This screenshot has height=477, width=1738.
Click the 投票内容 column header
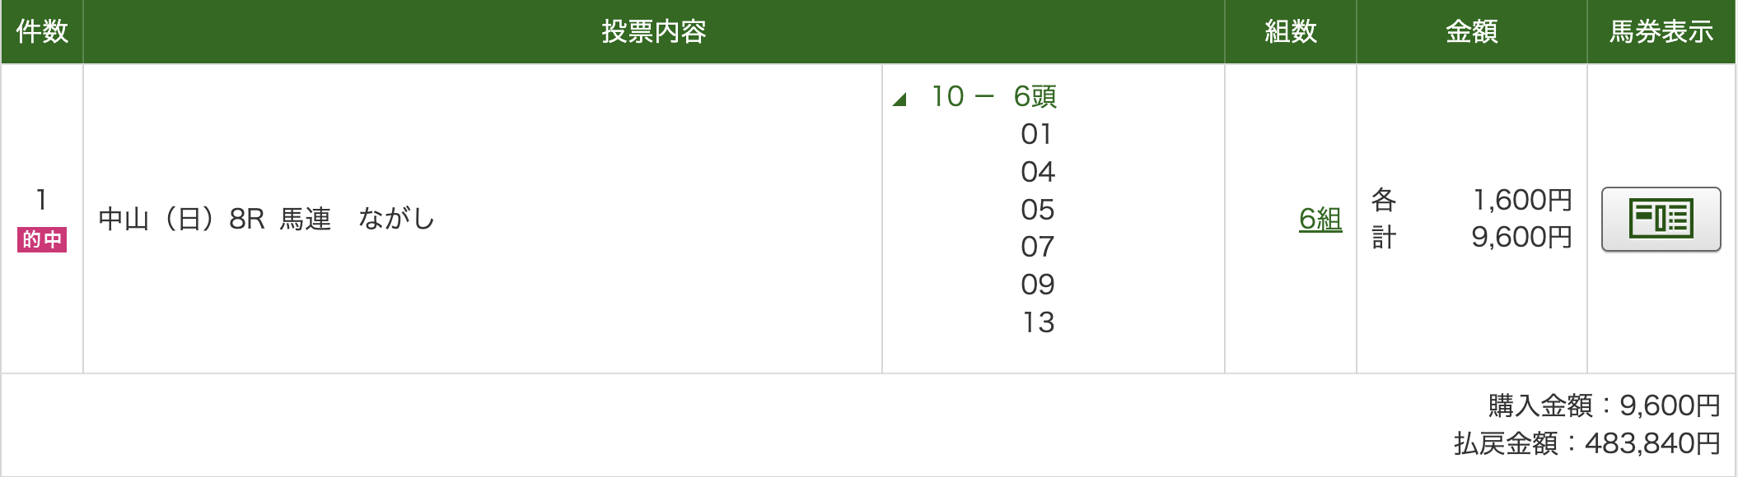pos(653,31)
